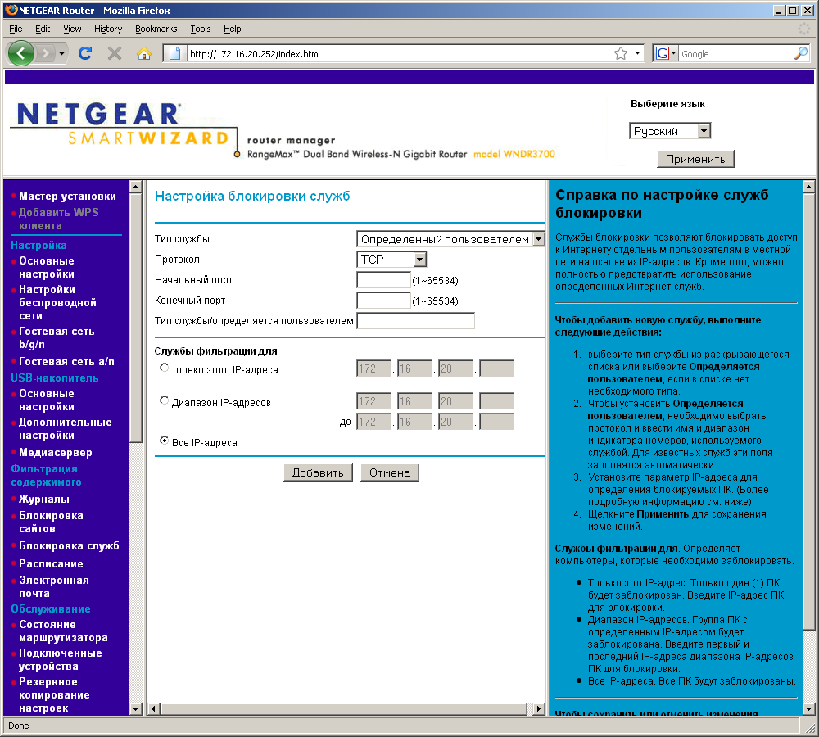
Task: Open the Tools menu
Action: (201, 29)
